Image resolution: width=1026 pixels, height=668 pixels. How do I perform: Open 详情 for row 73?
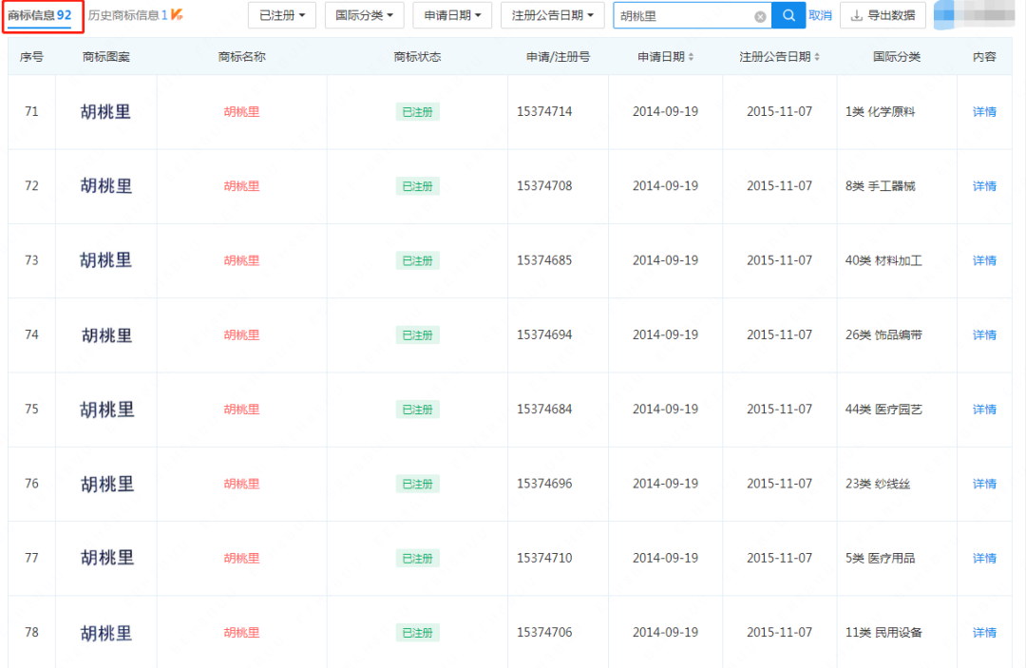click(x=984, y=260)
